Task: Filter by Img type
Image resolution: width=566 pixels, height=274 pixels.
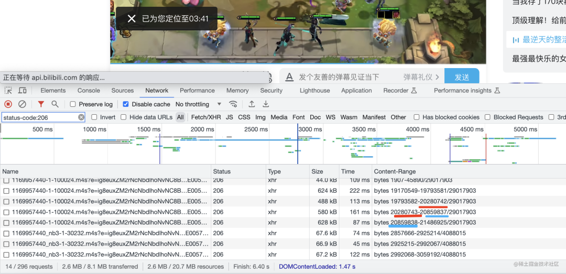Action: point(260,117)
